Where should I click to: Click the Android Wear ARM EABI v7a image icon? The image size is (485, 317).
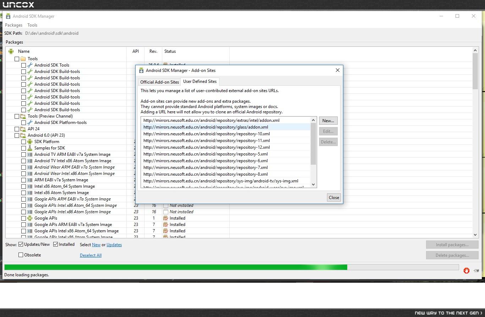click(30, 167)
